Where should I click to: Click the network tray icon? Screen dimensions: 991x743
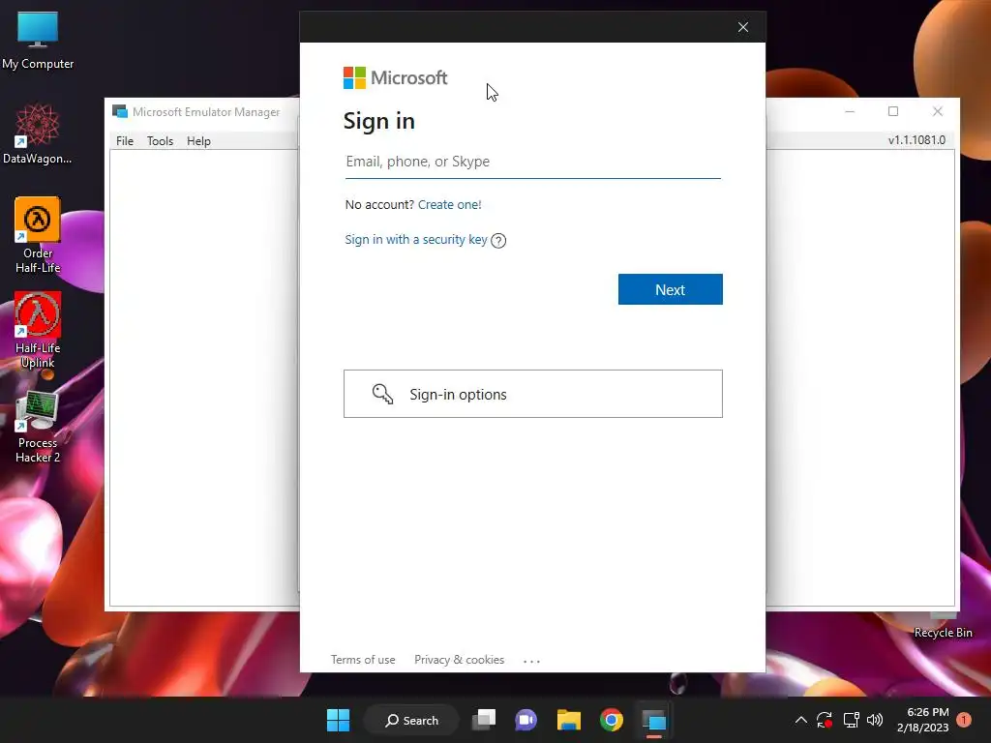[851, 720]
